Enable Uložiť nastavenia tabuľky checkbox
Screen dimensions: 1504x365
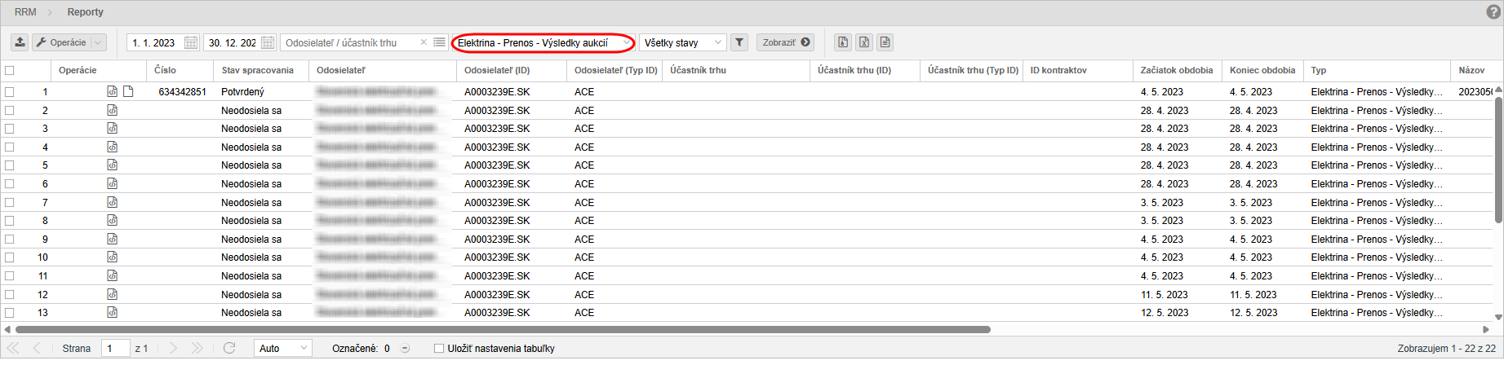pyautogui.click(x=439, y=348)
